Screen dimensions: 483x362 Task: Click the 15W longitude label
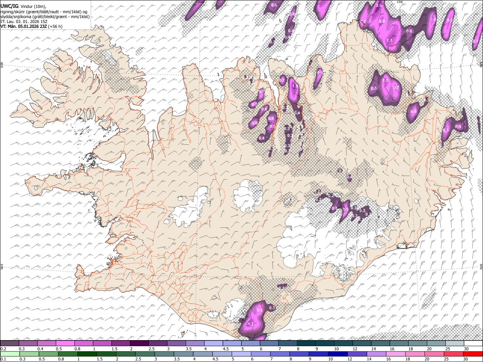coord(400,2)
